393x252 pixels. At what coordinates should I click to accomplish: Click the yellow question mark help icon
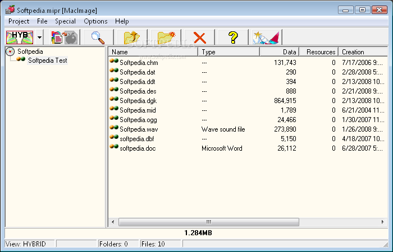234,38
